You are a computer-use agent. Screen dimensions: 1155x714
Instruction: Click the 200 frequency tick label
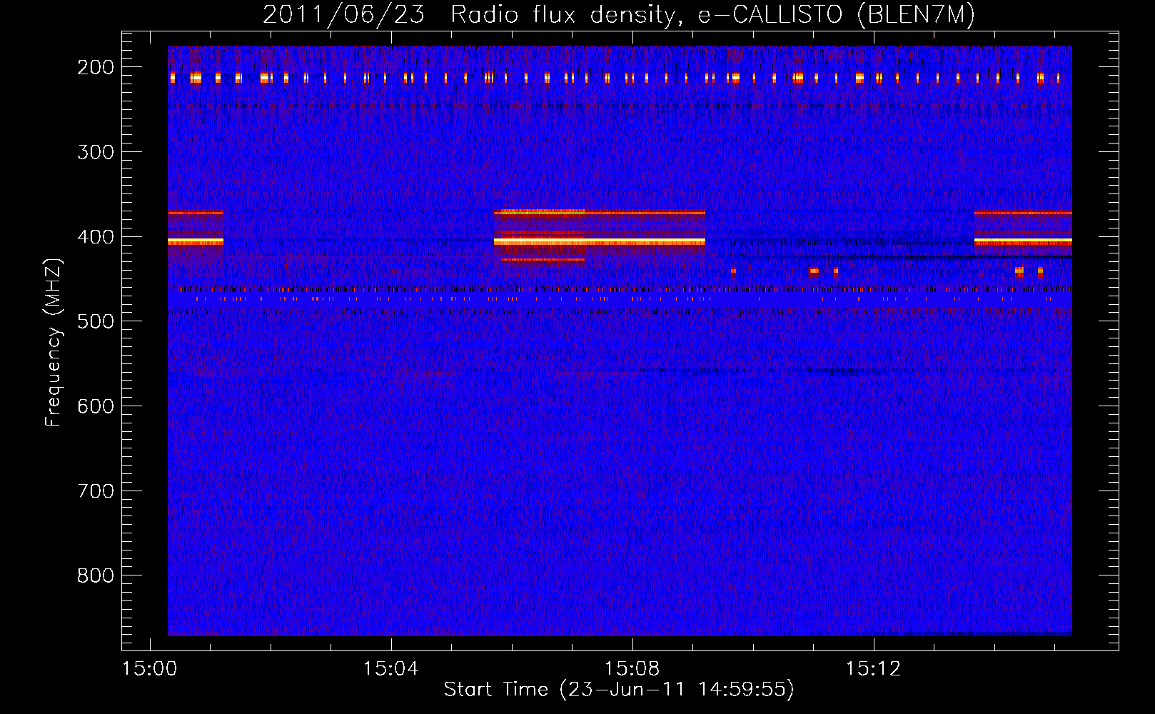[x=96, y=67]
